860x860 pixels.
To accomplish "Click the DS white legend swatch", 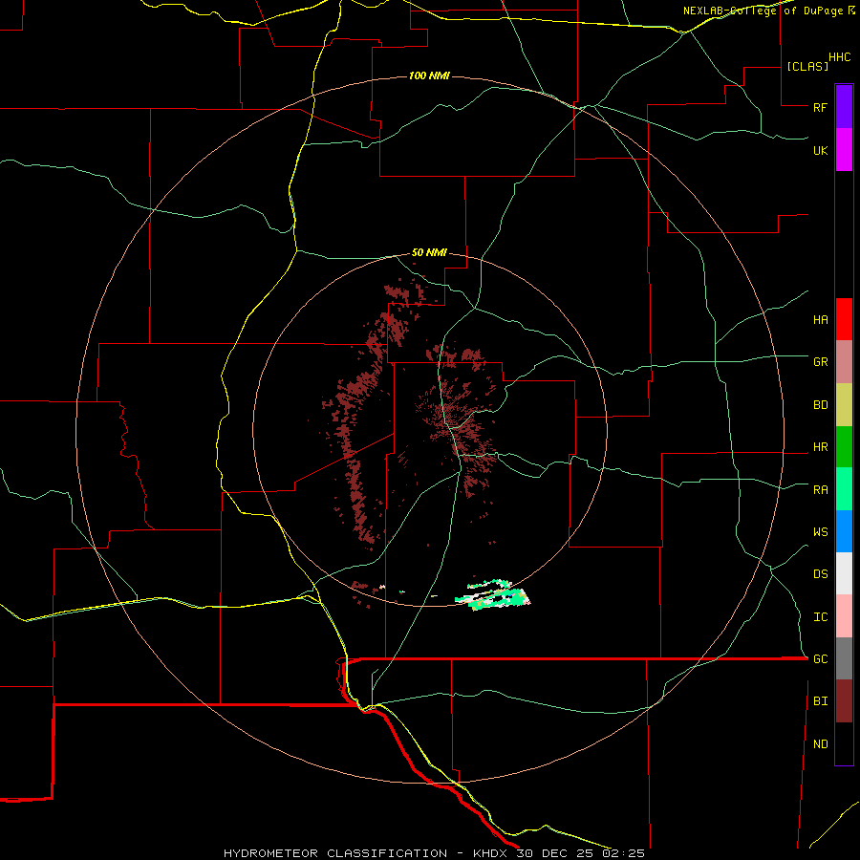I will pos(844,573).
